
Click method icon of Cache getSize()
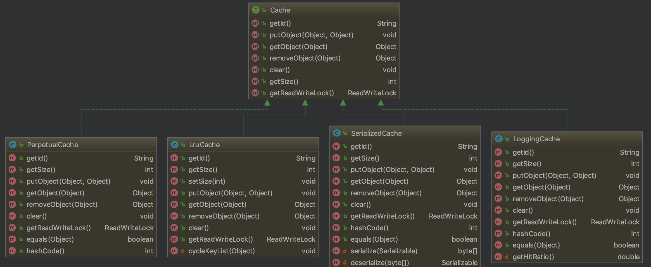pos(255,81)
